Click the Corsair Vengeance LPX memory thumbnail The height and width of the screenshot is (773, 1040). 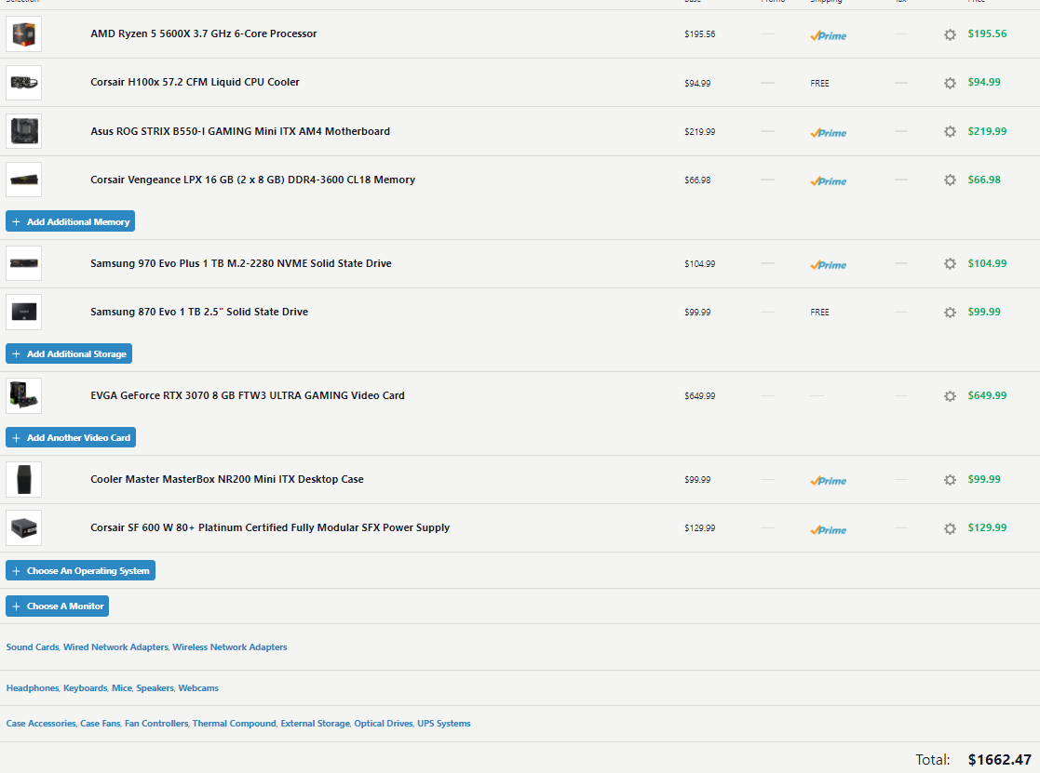24,180
